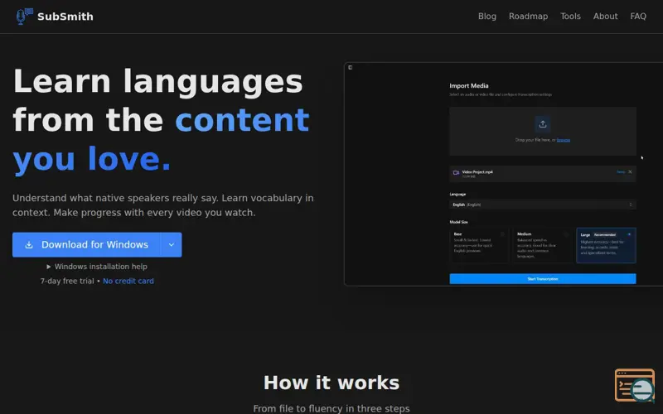This screenshot has width=663, height=414.
Task: Go to the Tools menu item
Action: pos(570,16)
